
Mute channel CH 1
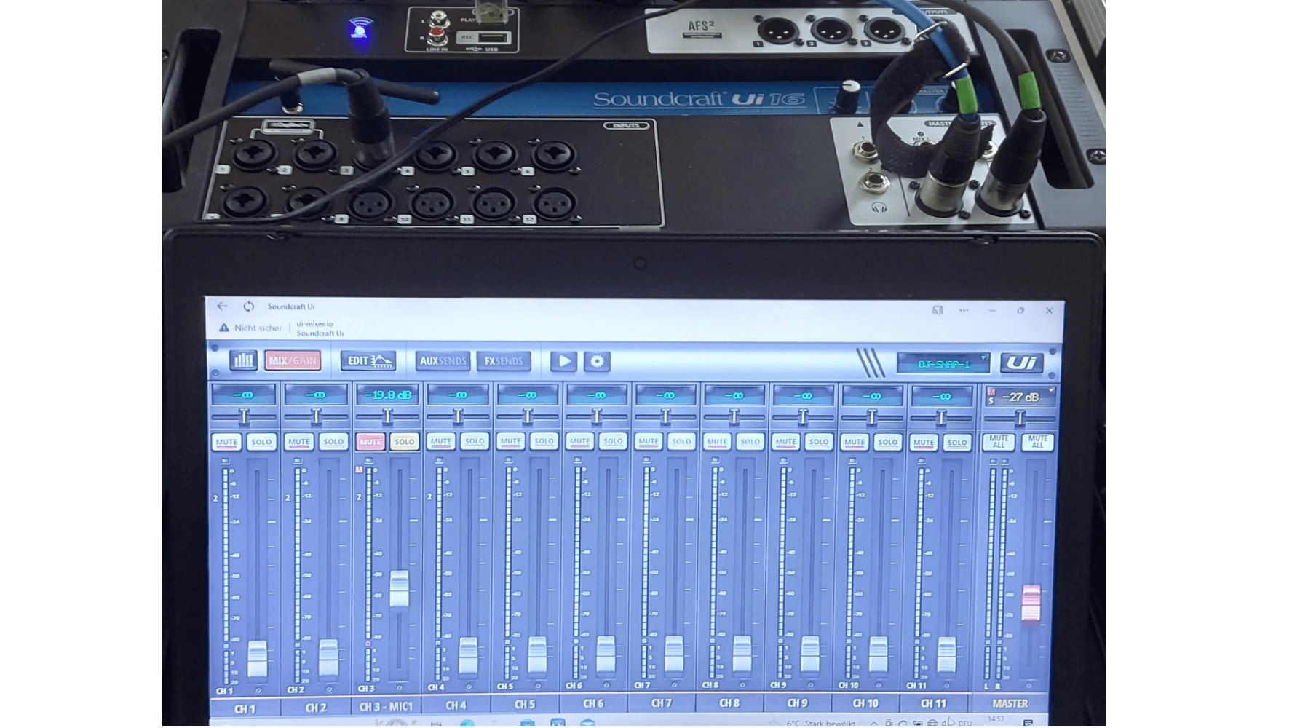click(226, 442)
